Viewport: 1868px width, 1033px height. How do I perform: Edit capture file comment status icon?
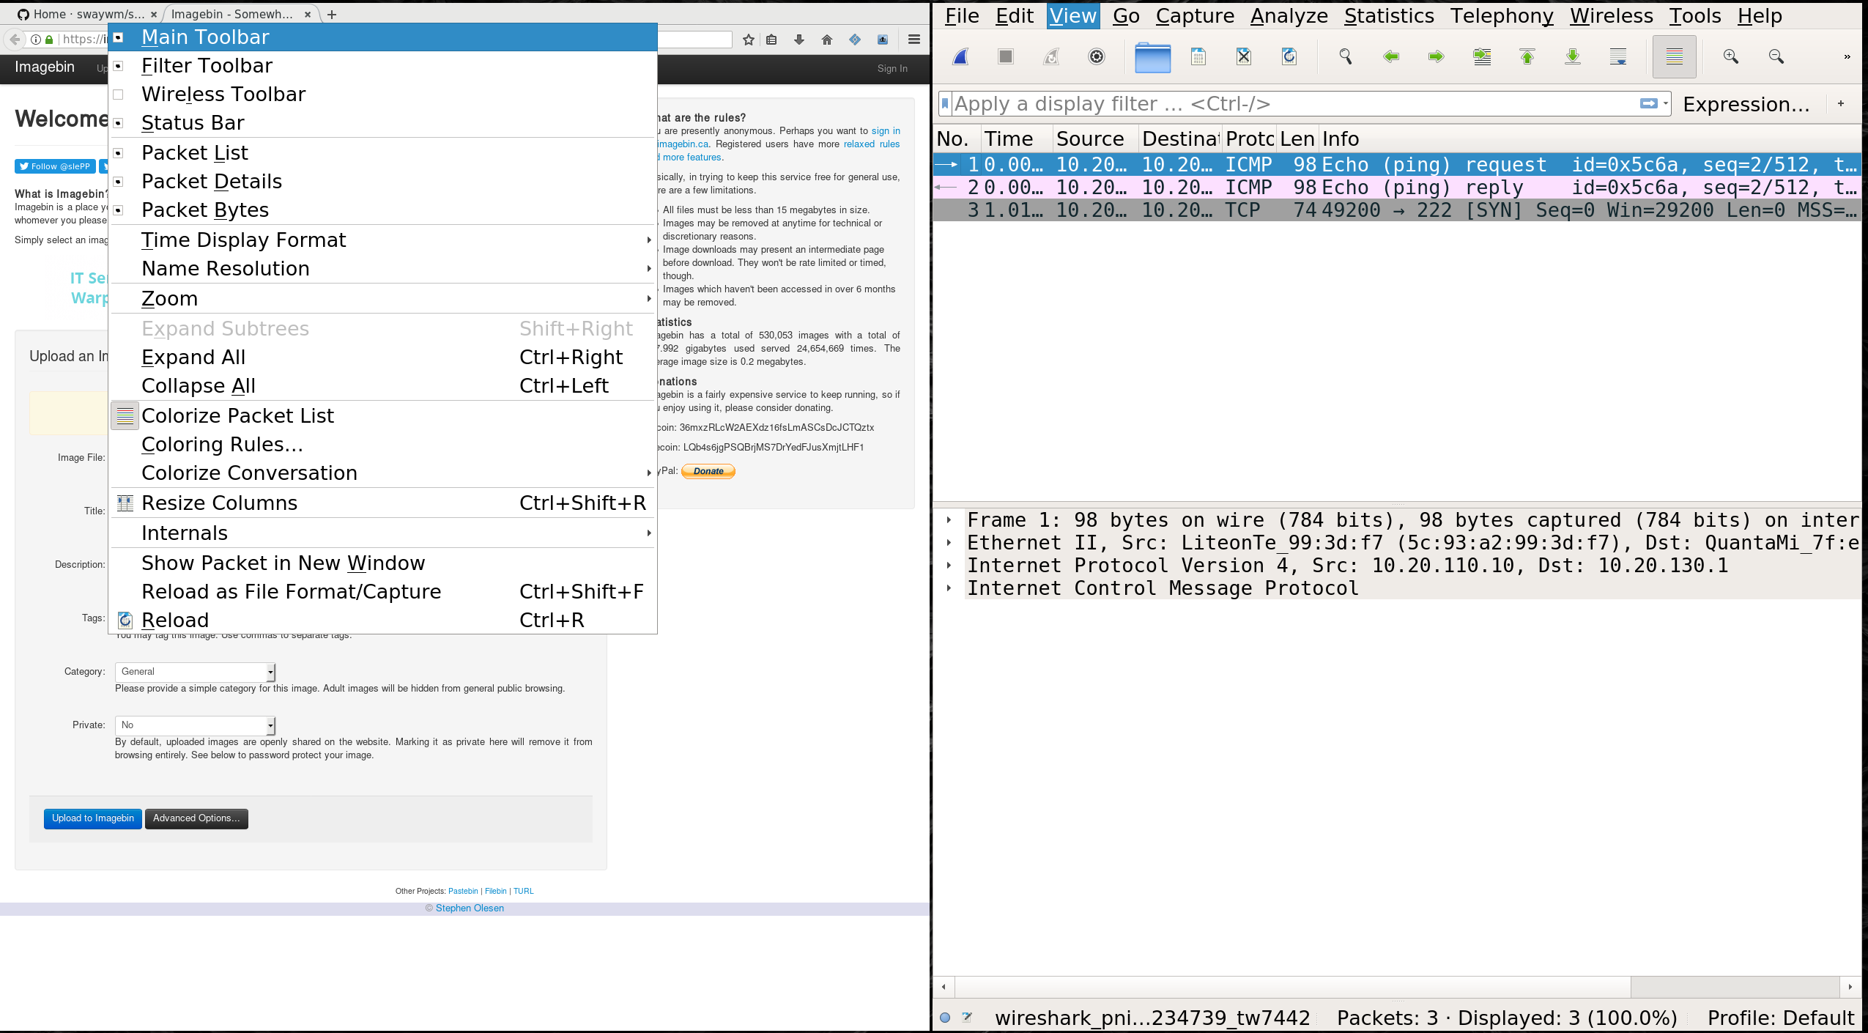(967, 1017)
